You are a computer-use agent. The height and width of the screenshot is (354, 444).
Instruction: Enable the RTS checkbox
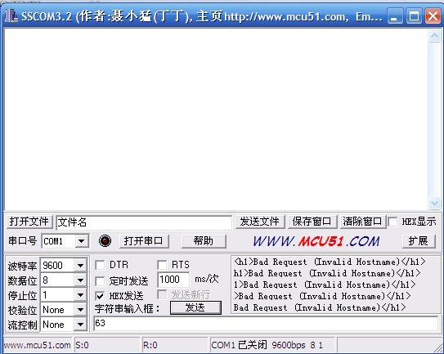point(162,266)
